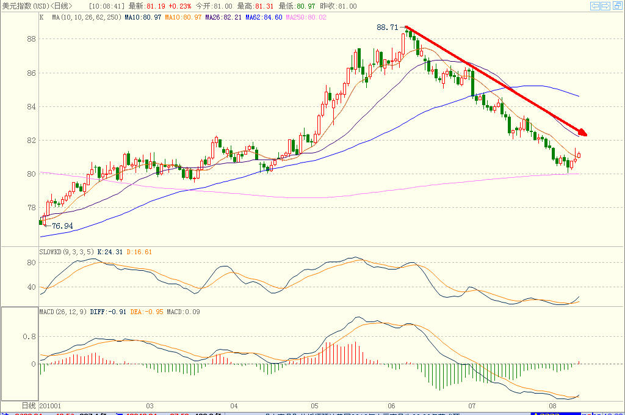The height and width of the screenshot is (415, 625).
Task: Click the 08 month marker
Action: click(x=552, y=406)
